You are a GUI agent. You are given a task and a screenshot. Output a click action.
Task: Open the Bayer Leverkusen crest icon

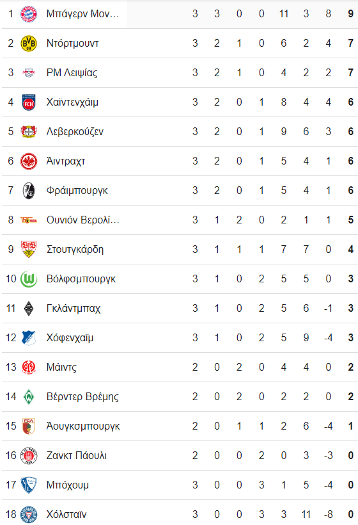(x=29, y=132)
